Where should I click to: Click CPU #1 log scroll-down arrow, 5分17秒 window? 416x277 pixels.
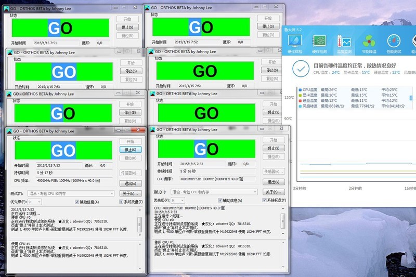pyautogui.click(x=140, y=268)
